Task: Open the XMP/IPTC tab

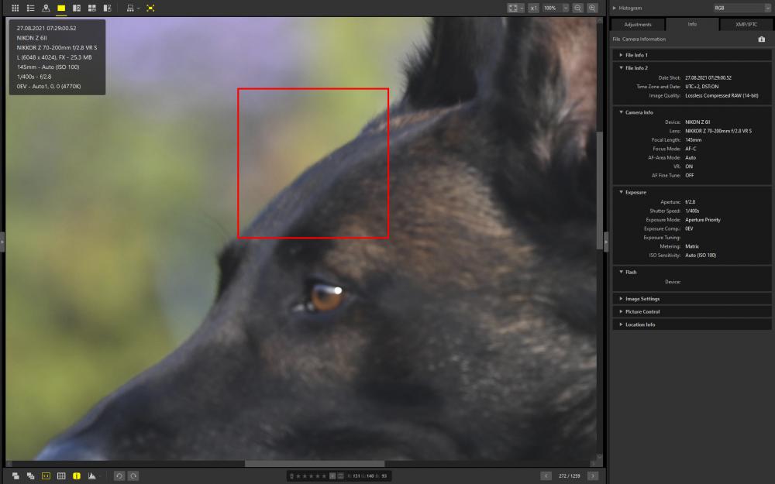Action: coord(746,24)
